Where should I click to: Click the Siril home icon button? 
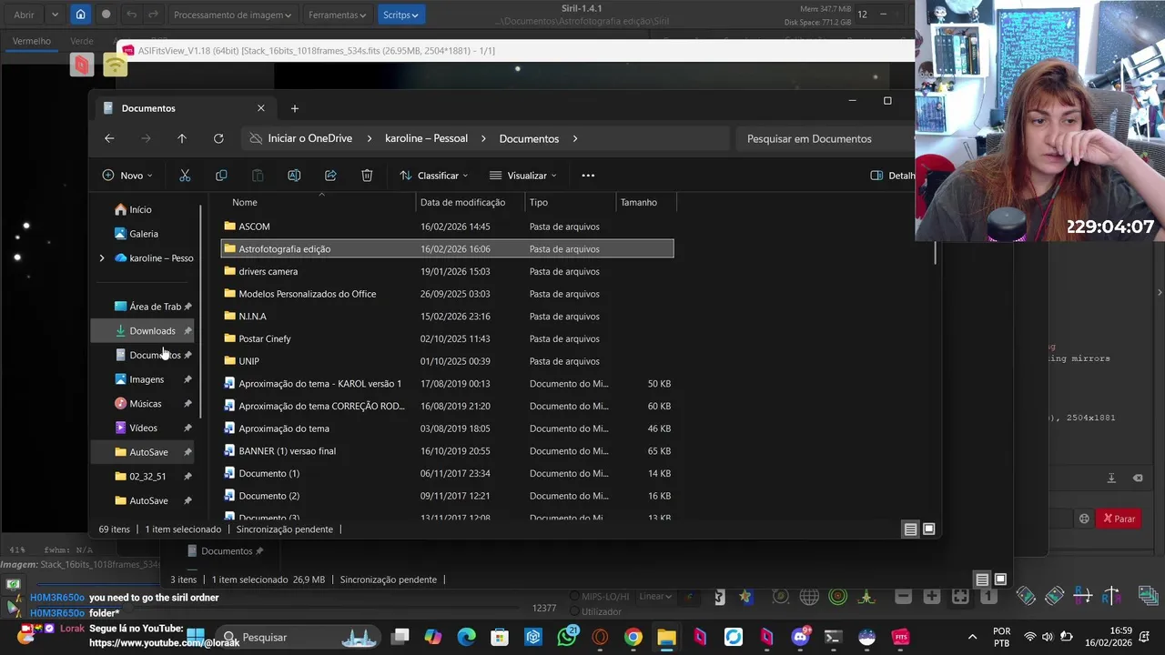click(81, 15)
